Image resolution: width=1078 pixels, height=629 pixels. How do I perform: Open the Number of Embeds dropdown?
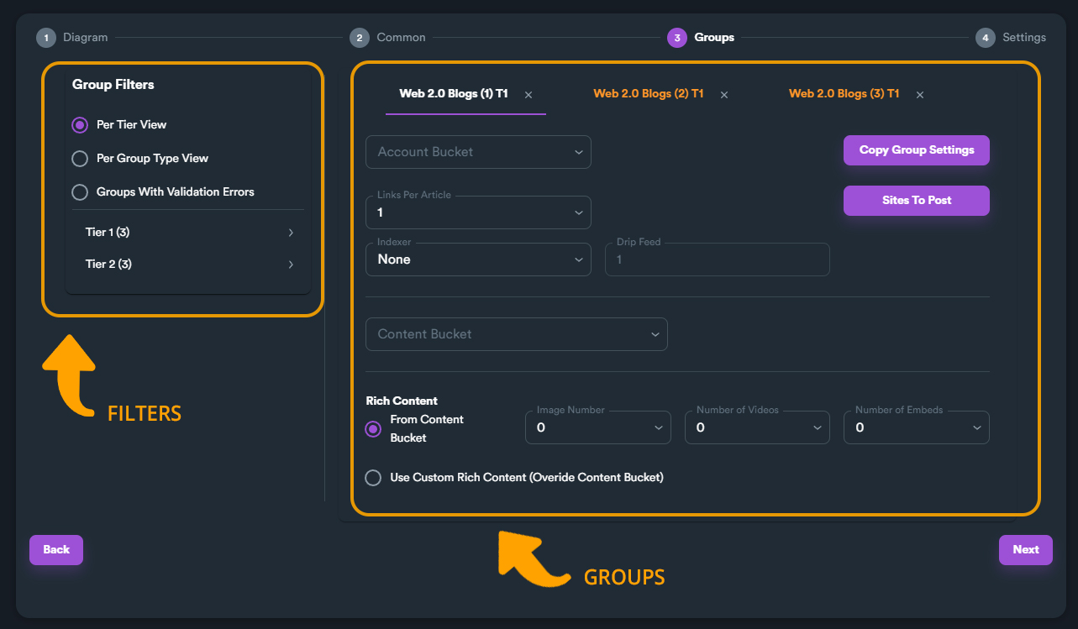[x=917, y=427]
